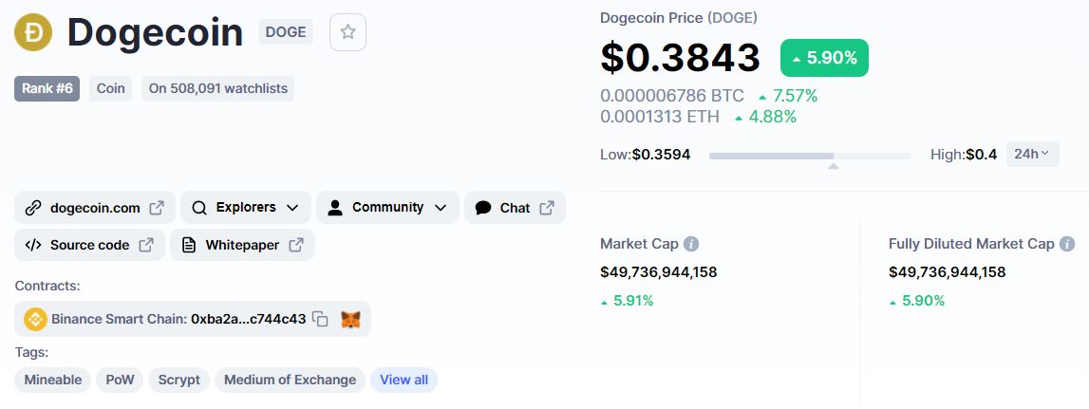Open the Source code link
The width and height of the screenshot is (1089, 409).
[x=89, y=245]
